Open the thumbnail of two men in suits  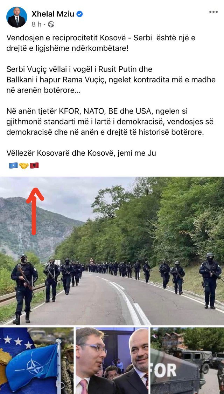point(112,361)
